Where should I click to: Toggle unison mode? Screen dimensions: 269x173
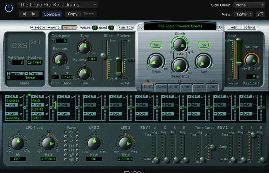pos(126,27)
